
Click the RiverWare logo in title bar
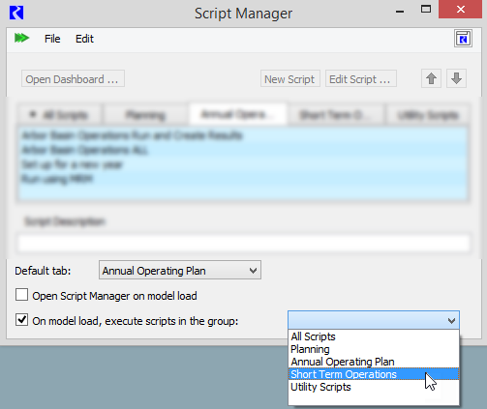click(x=16, y=14)
